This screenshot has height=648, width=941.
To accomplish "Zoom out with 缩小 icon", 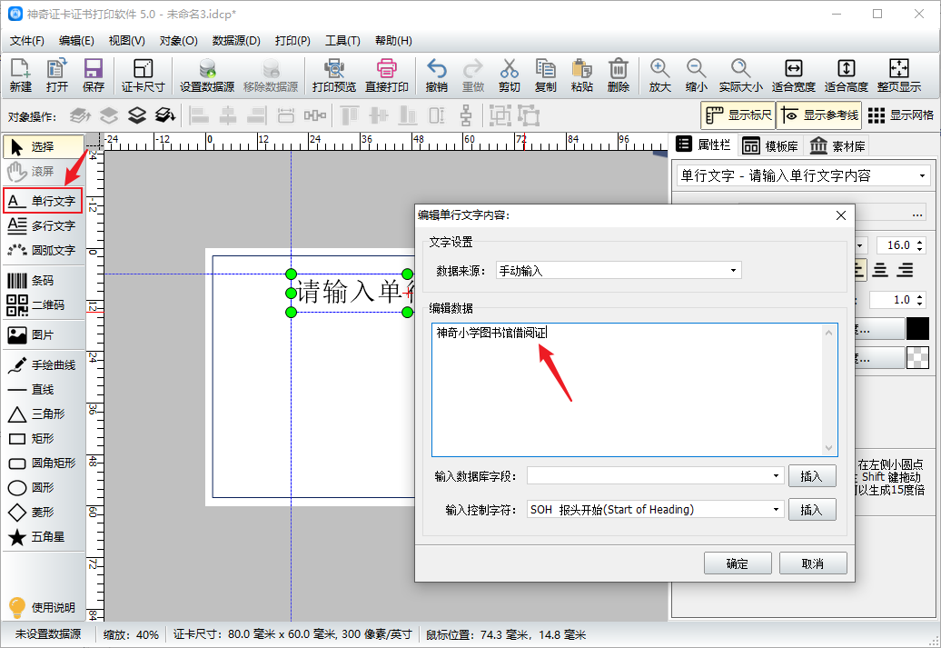I will point(696,75).
